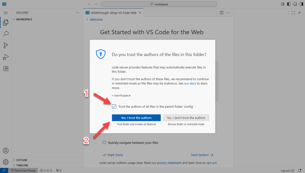Viewport: 305px width, 173px height.
Task: Open the 'our docs' link
Action: 190,84
